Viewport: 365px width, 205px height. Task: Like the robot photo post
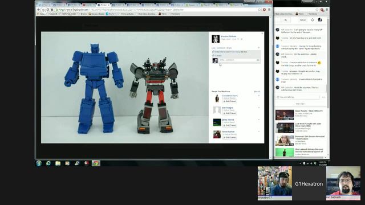(x=213, y=48)
